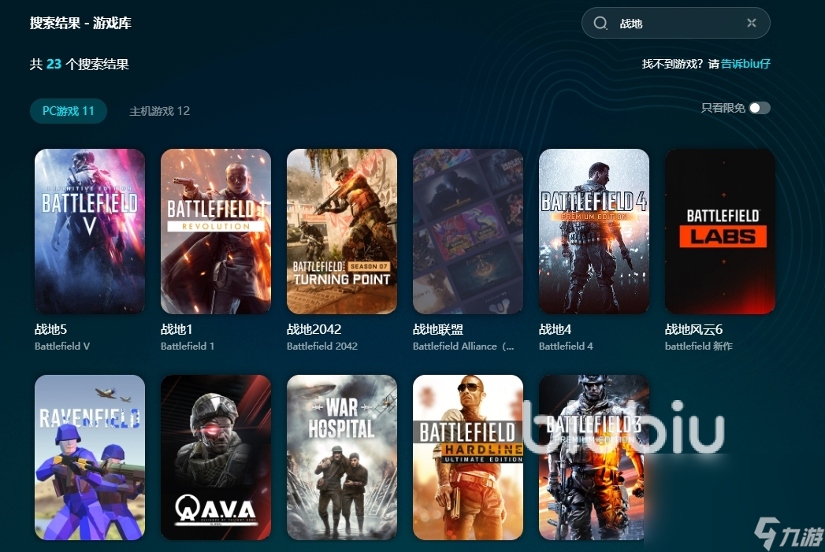Image resolution: width=825 pixels, height=552 pixels.
Task: Click the 战地风云6 title text
Action: (x=693, y=330)
